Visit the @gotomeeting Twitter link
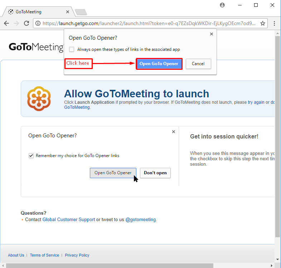281x268 pixels. [x=140, y=220]
